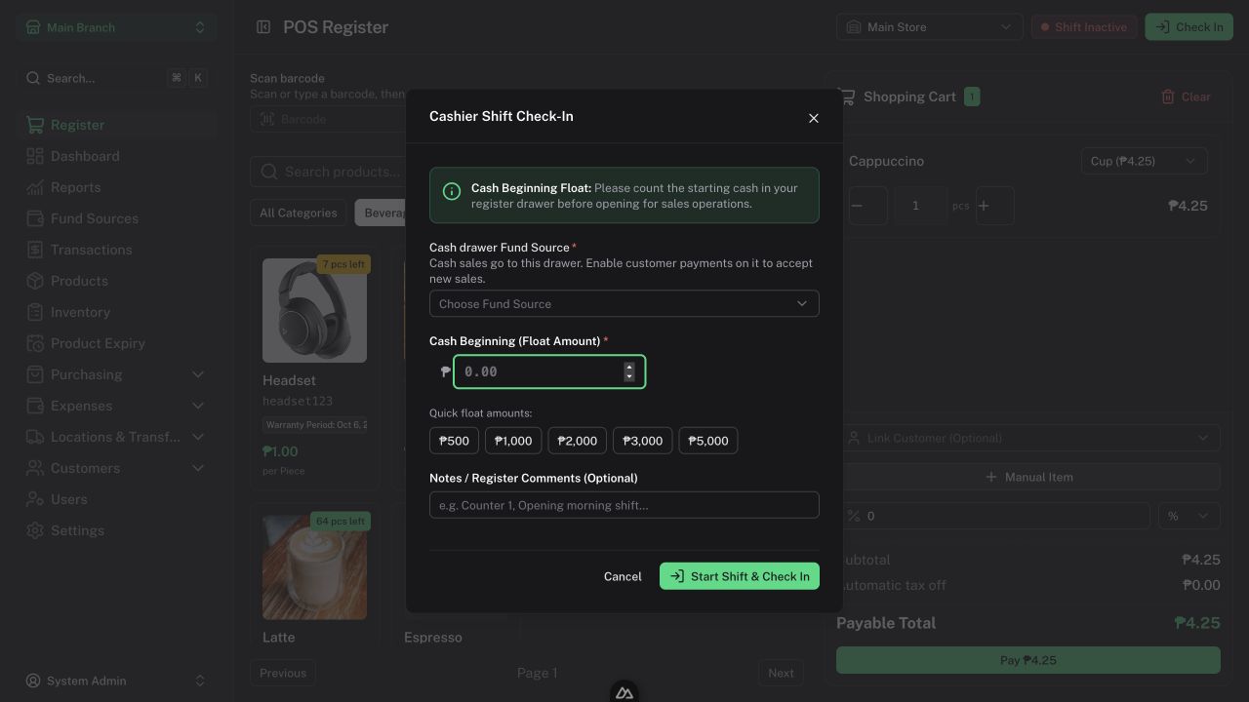
Task: Click Start Shift & Check In
Action: 740,576
